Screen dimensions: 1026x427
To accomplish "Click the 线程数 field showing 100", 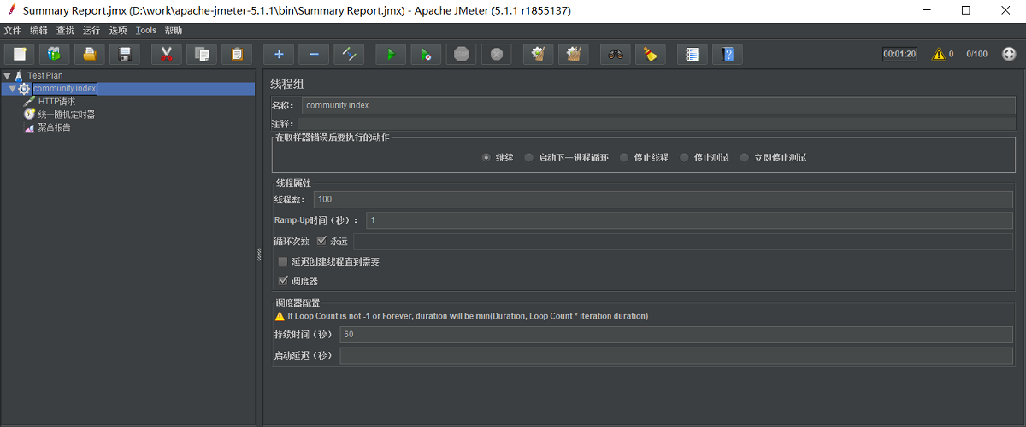I will (x=663, y=199).
